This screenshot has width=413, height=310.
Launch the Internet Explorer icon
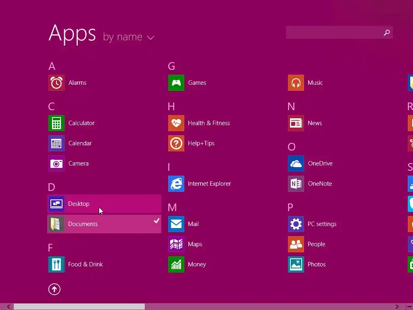click(x=176, y=184)
